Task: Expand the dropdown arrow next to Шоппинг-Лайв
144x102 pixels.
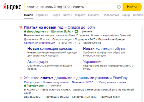Action: (x=72, y=31)
